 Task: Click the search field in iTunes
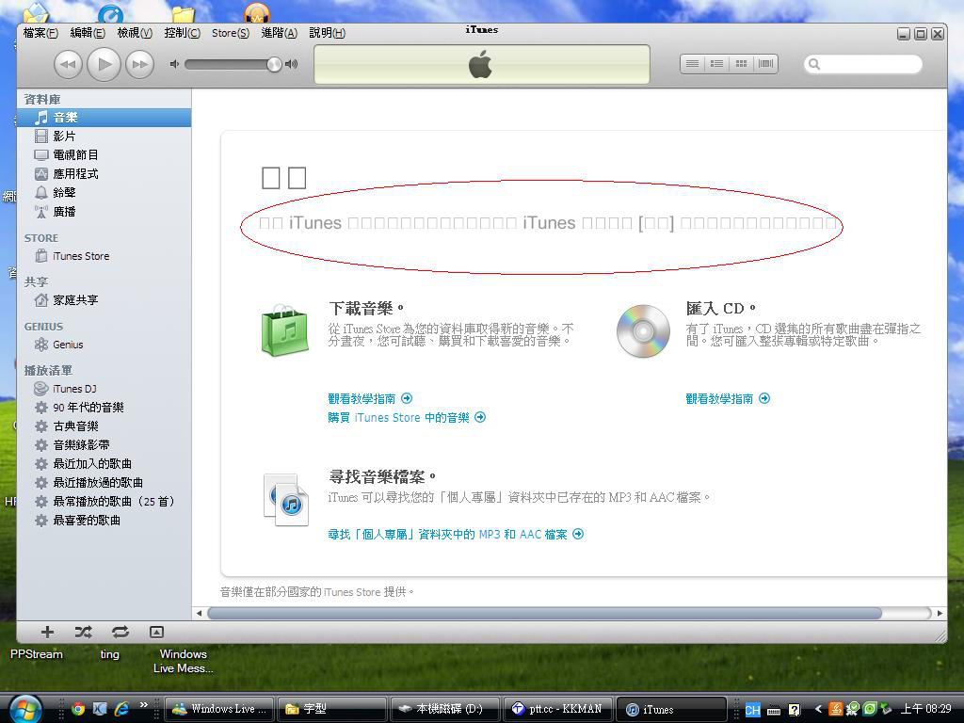(x=863, y=64)
